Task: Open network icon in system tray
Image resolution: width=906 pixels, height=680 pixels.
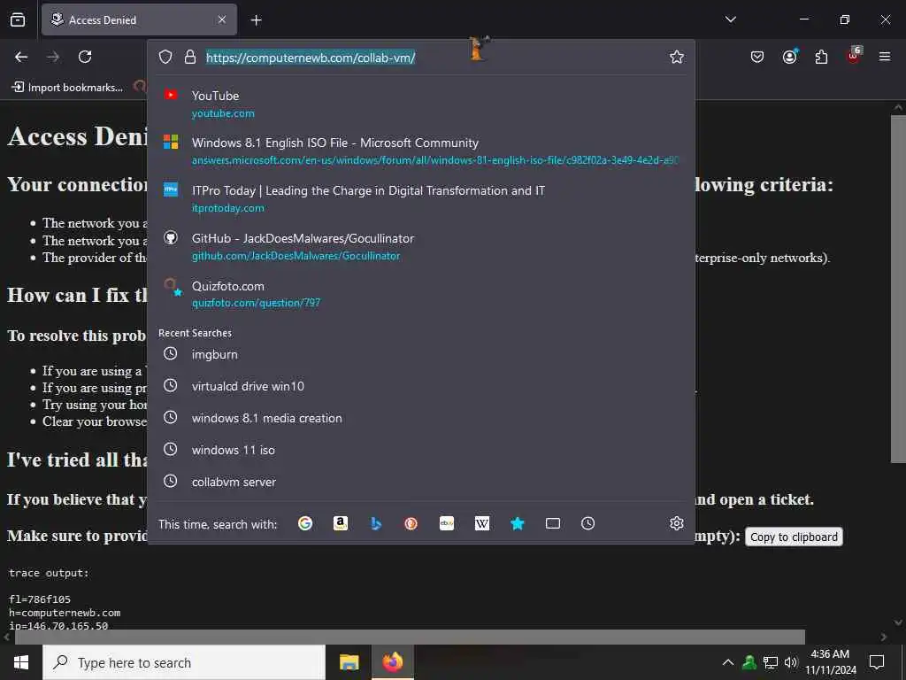Action: pos(771,662)
